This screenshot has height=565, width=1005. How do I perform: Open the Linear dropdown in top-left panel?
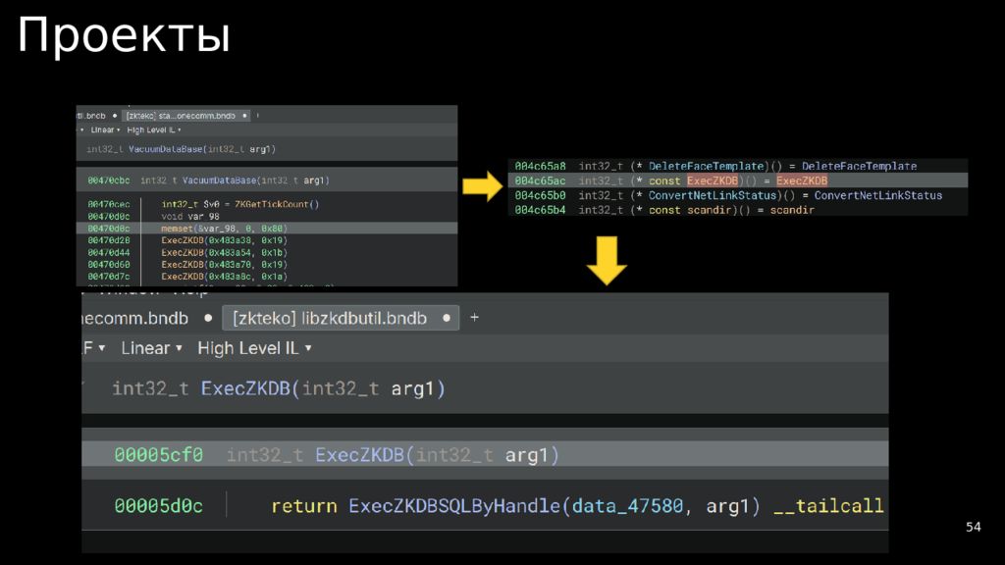pyautogui.click(x=105, y=129)
